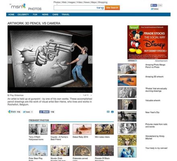Open the CELEBRITY navigation item
177x161 pixels.
click(23, 14)
